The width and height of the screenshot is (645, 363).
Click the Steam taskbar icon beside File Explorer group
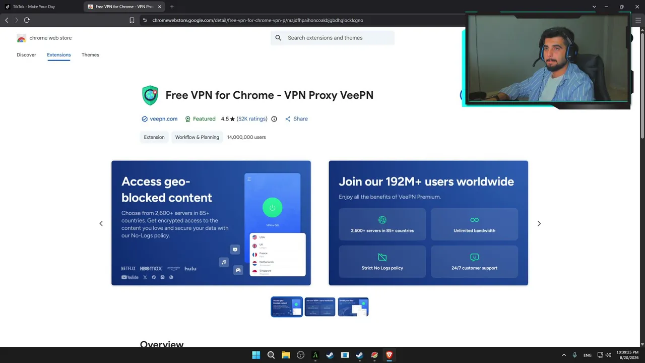tap(330, 355)
